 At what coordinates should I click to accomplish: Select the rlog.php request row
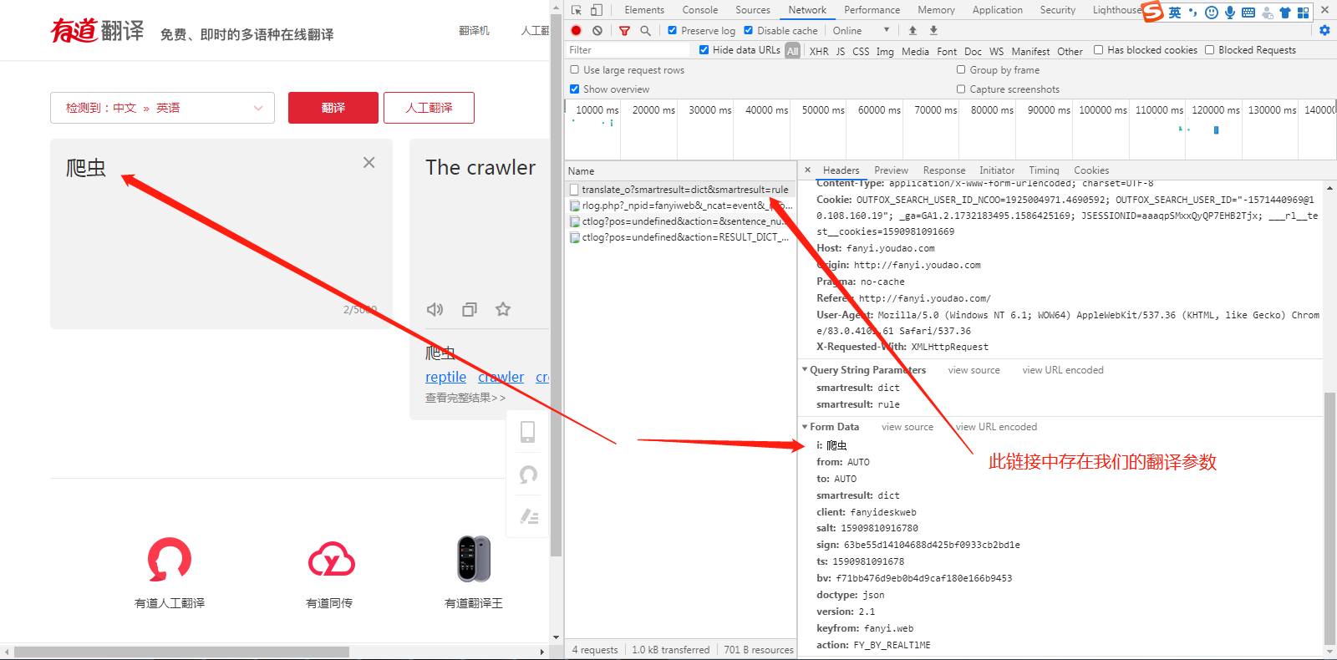680,206
